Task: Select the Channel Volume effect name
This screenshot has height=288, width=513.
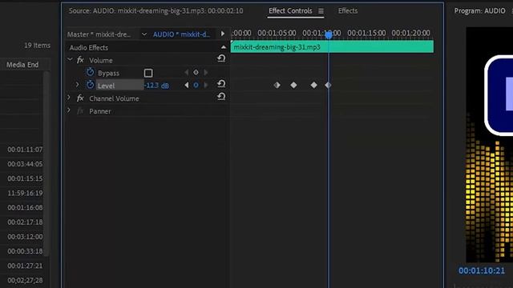Action: 114,98
